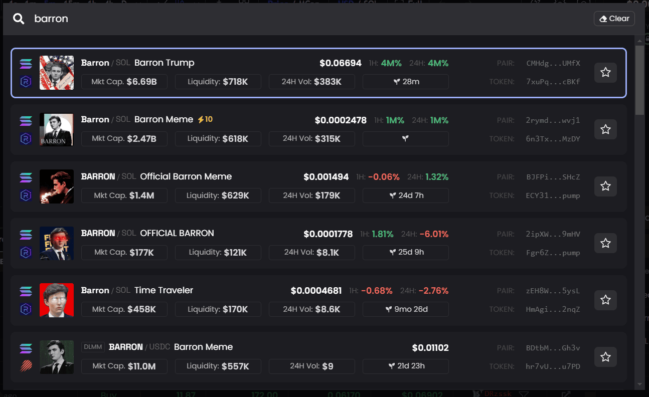This screenshot has width=649, height=397.
Task: Click the Meteora DEX icon in BARRON/USDC row
Action: (x=26, y=366)
